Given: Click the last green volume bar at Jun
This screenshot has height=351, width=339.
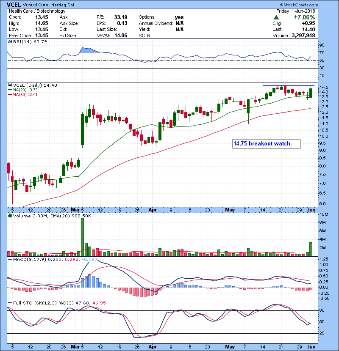Looking at the screenshot, I should tap(311, 250).
